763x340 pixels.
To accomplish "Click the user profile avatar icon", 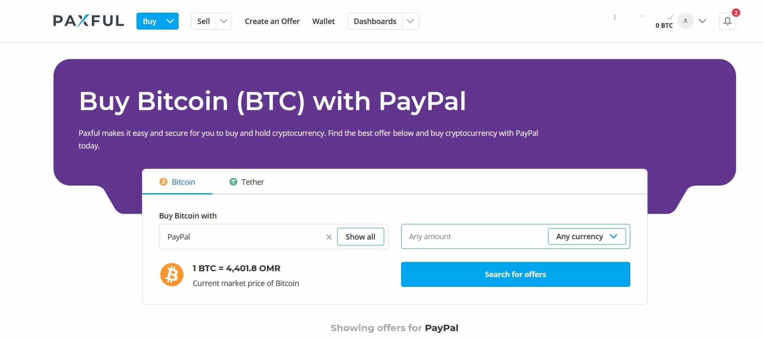I will (x=685, y=21).
